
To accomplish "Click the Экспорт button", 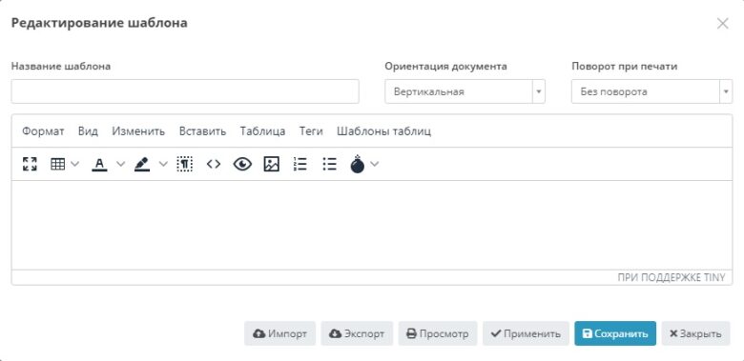I will pyautogui.click(x=357, y=333).
